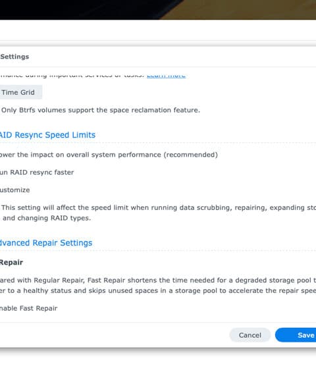Cancel the settings changes

250,335
